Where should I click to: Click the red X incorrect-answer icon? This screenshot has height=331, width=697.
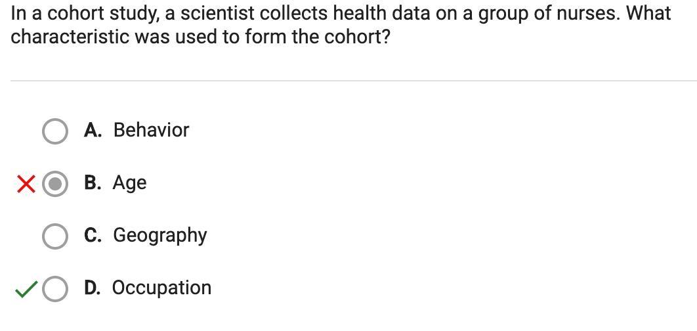coord(26,184)
